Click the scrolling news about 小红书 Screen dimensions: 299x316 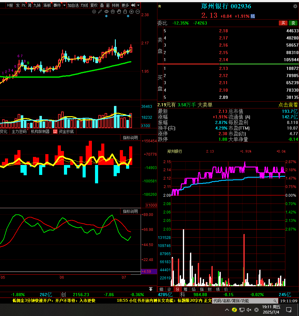[x=164, y=300]
